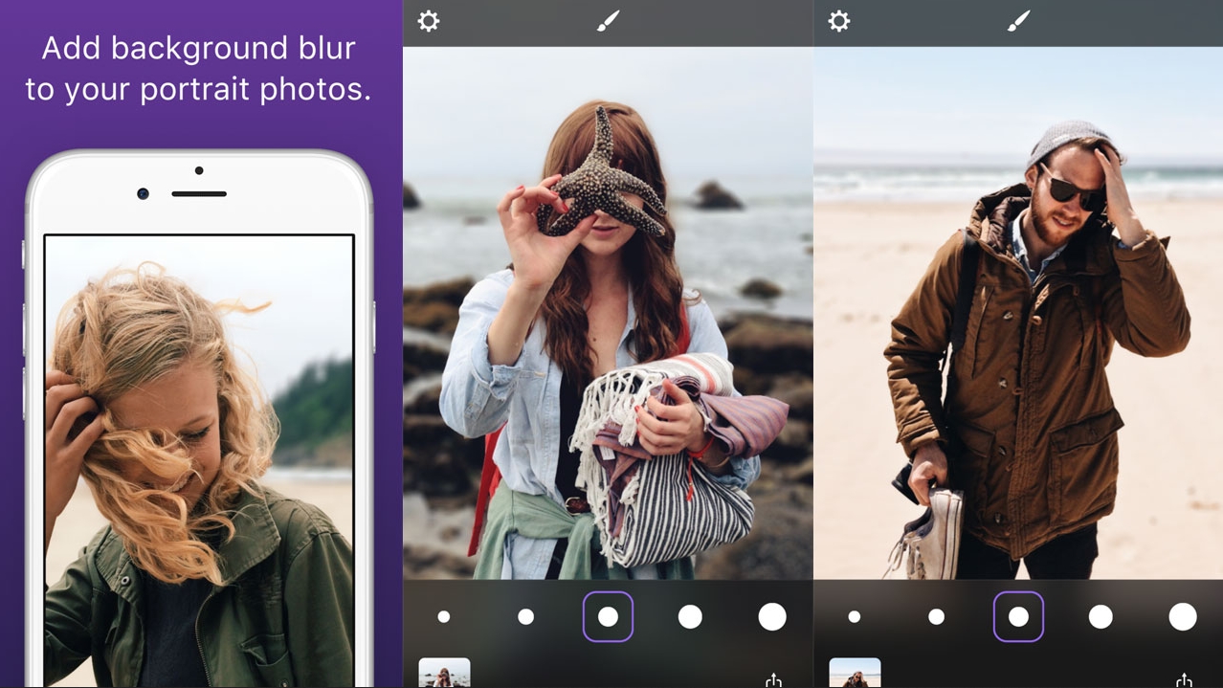Open settings gear on the starfish photo screen

tap(429, 21)
